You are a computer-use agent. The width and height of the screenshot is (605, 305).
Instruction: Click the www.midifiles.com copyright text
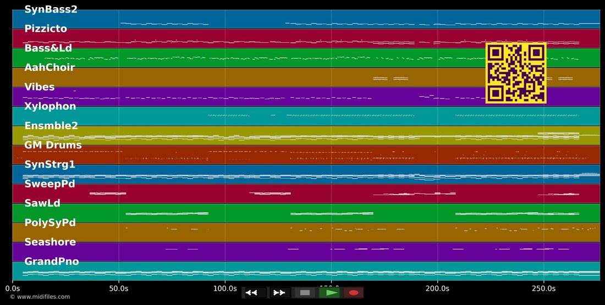pos(40,297)
